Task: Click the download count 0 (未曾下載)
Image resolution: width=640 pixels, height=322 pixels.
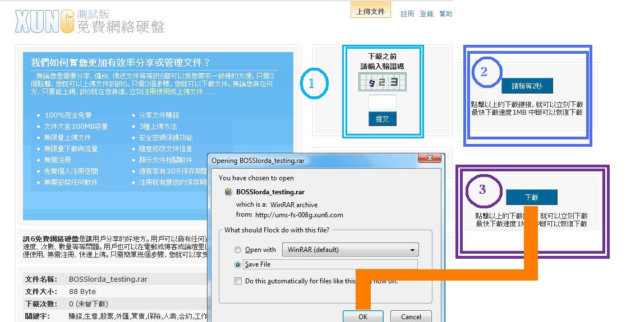Action: tap(89, 304)
